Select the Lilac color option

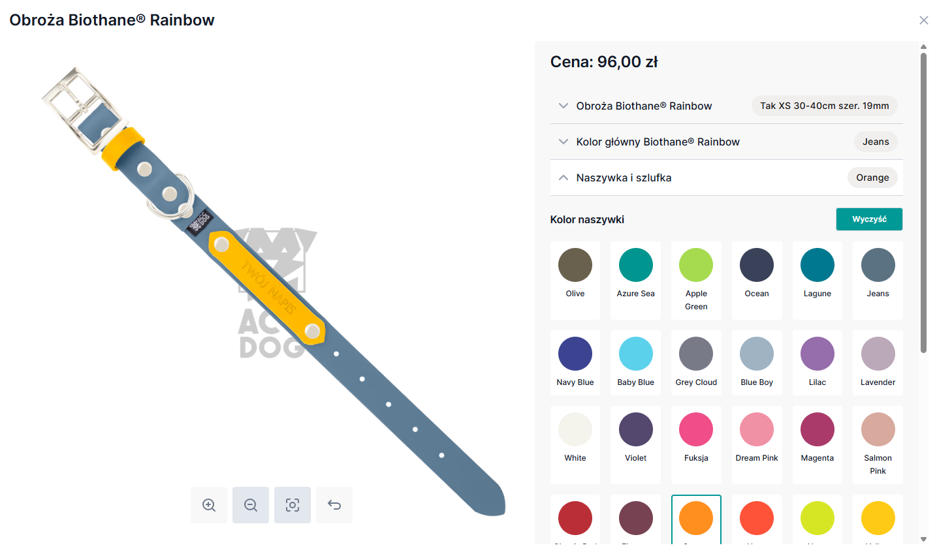pyautogui.click(x=818, y=354)
